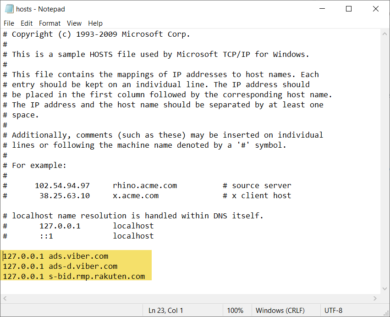
Task: Click the 100% zoom status indicator
Action: click(235, 311)
